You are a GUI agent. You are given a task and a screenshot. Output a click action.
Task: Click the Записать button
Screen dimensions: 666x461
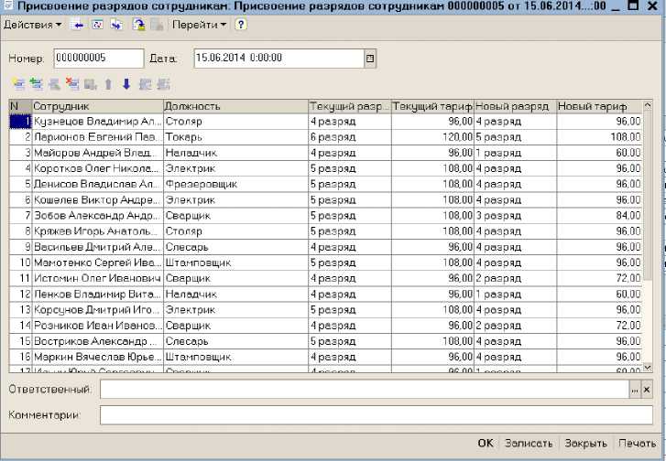click(x=530, y=444)
